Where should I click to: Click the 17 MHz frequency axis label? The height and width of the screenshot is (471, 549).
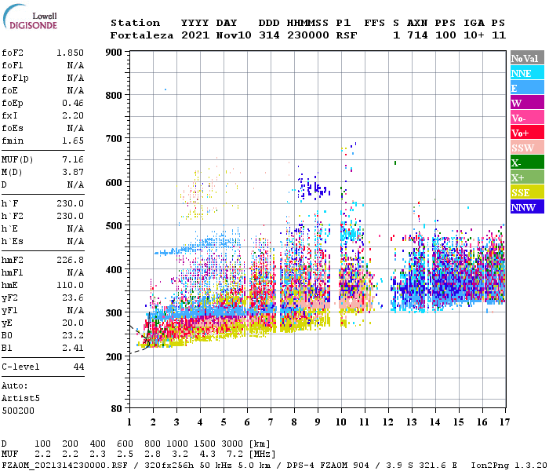point(504,422)
